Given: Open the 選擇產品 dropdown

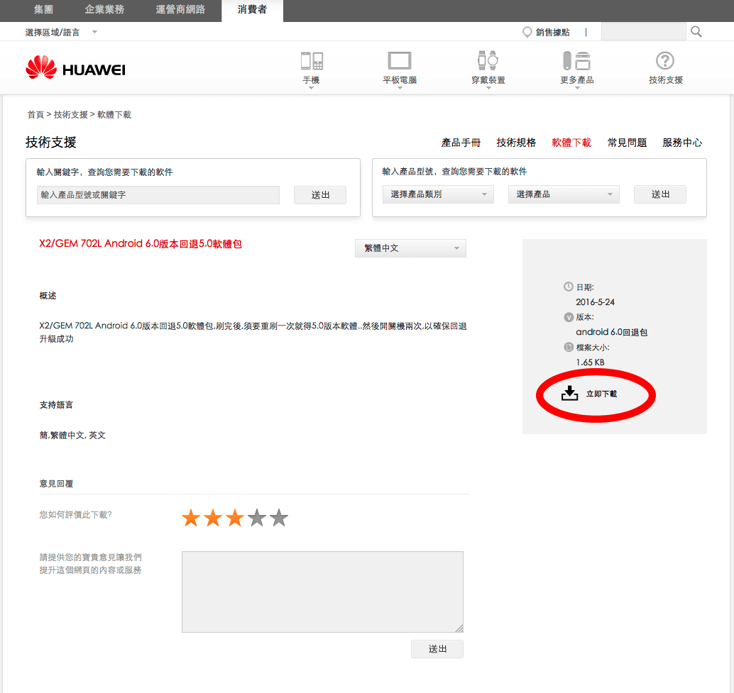Looking at the screenshot, I should (x=564, y=194).
